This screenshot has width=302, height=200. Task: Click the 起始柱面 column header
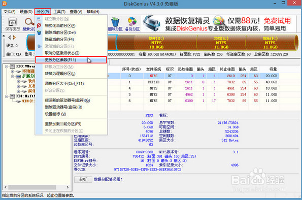tap(185, 69)
